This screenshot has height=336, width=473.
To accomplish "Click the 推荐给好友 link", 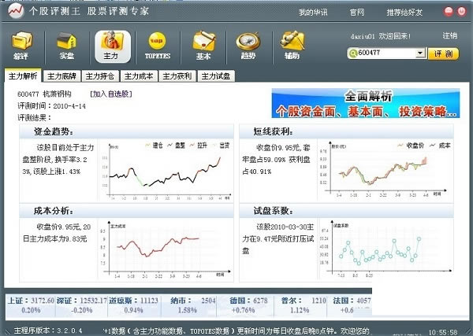I will click(x=404, y=13).
